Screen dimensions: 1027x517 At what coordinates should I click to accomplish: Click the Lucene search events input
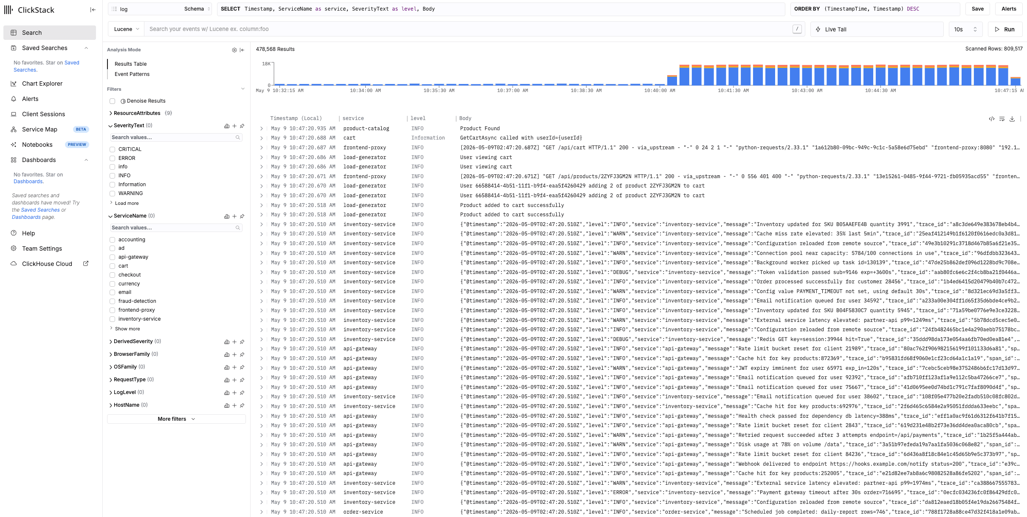468,29
